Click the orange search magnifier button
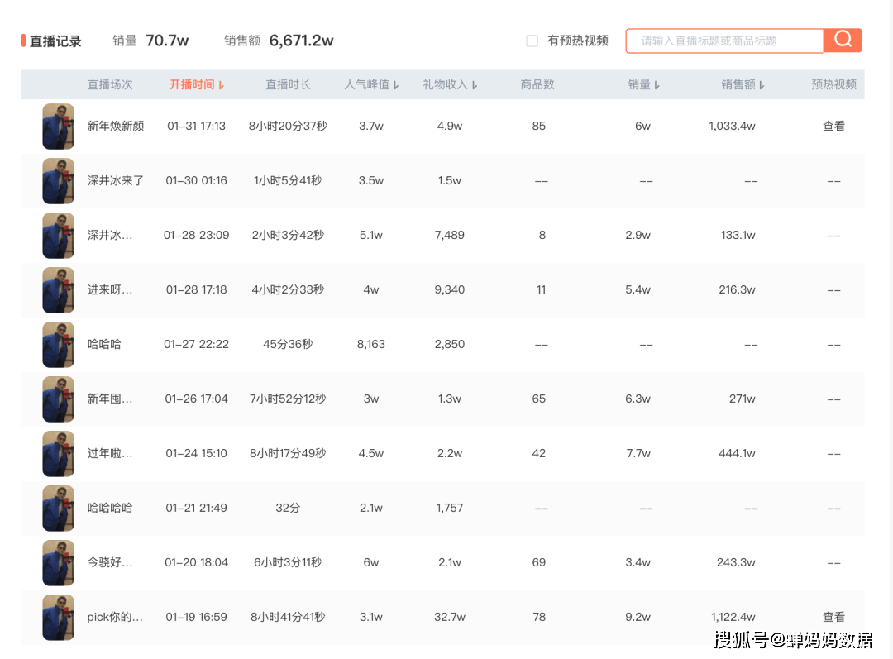 (843, 40)
